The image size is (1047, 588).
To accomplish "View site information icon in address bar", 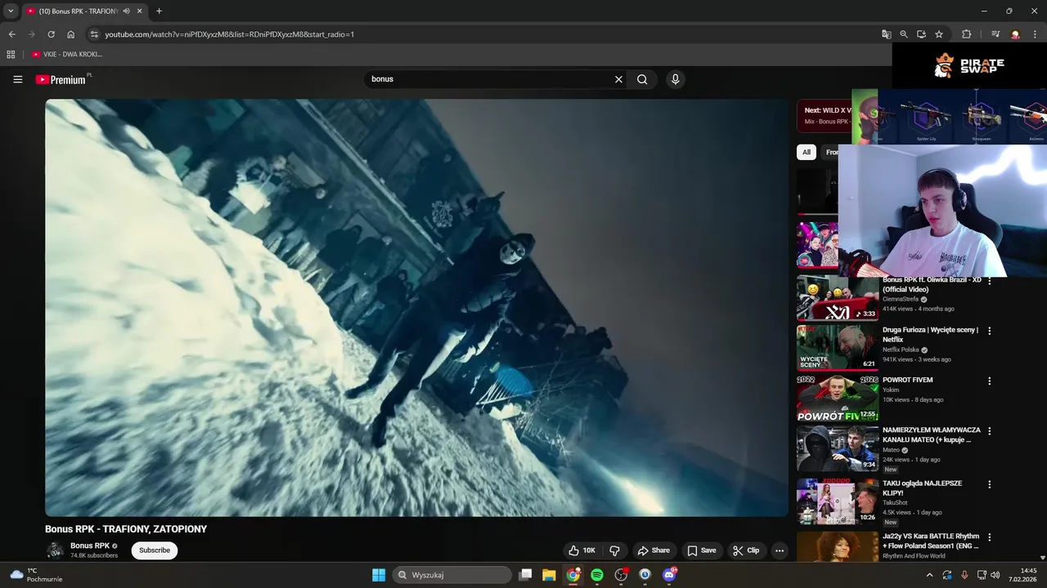I will (94, 34).
